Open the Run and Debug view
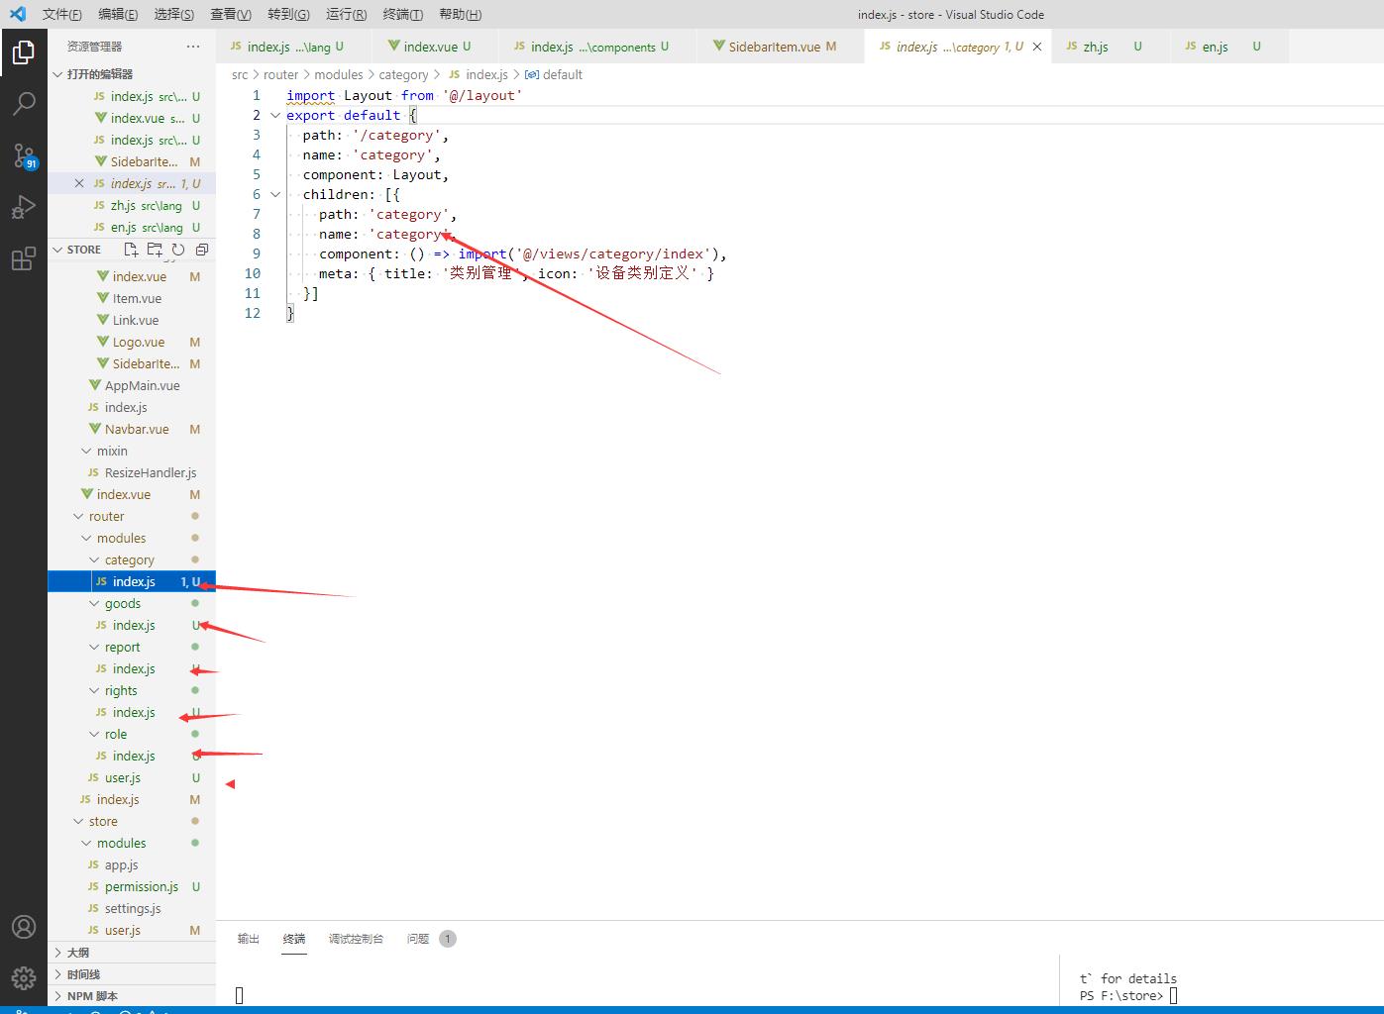This screenshot has width=1384, height=1014. pyautogui.click(x=24, y=207)
